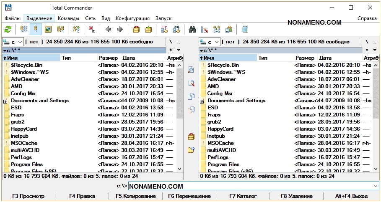Click F5 Копирование button
The width and height of the screenshot is (381, 202).
[135, 196]
